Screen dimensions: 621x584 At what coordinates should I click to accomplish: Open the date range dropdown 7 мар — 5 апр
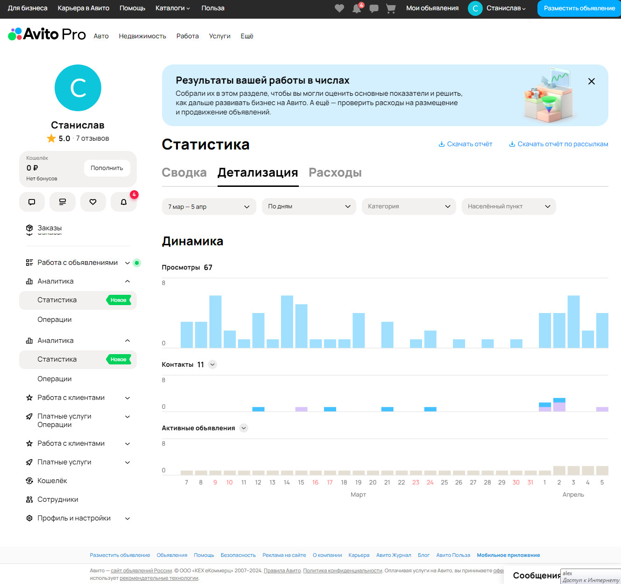tap(209, 207)
